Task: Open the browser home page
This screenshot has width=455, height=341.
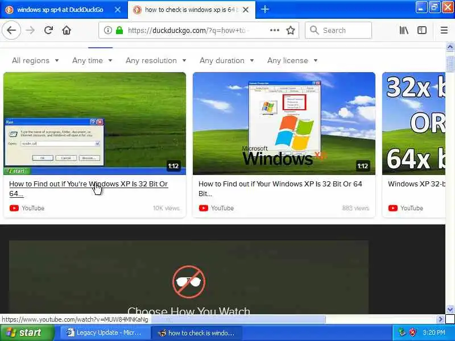Action: (67, 30)
